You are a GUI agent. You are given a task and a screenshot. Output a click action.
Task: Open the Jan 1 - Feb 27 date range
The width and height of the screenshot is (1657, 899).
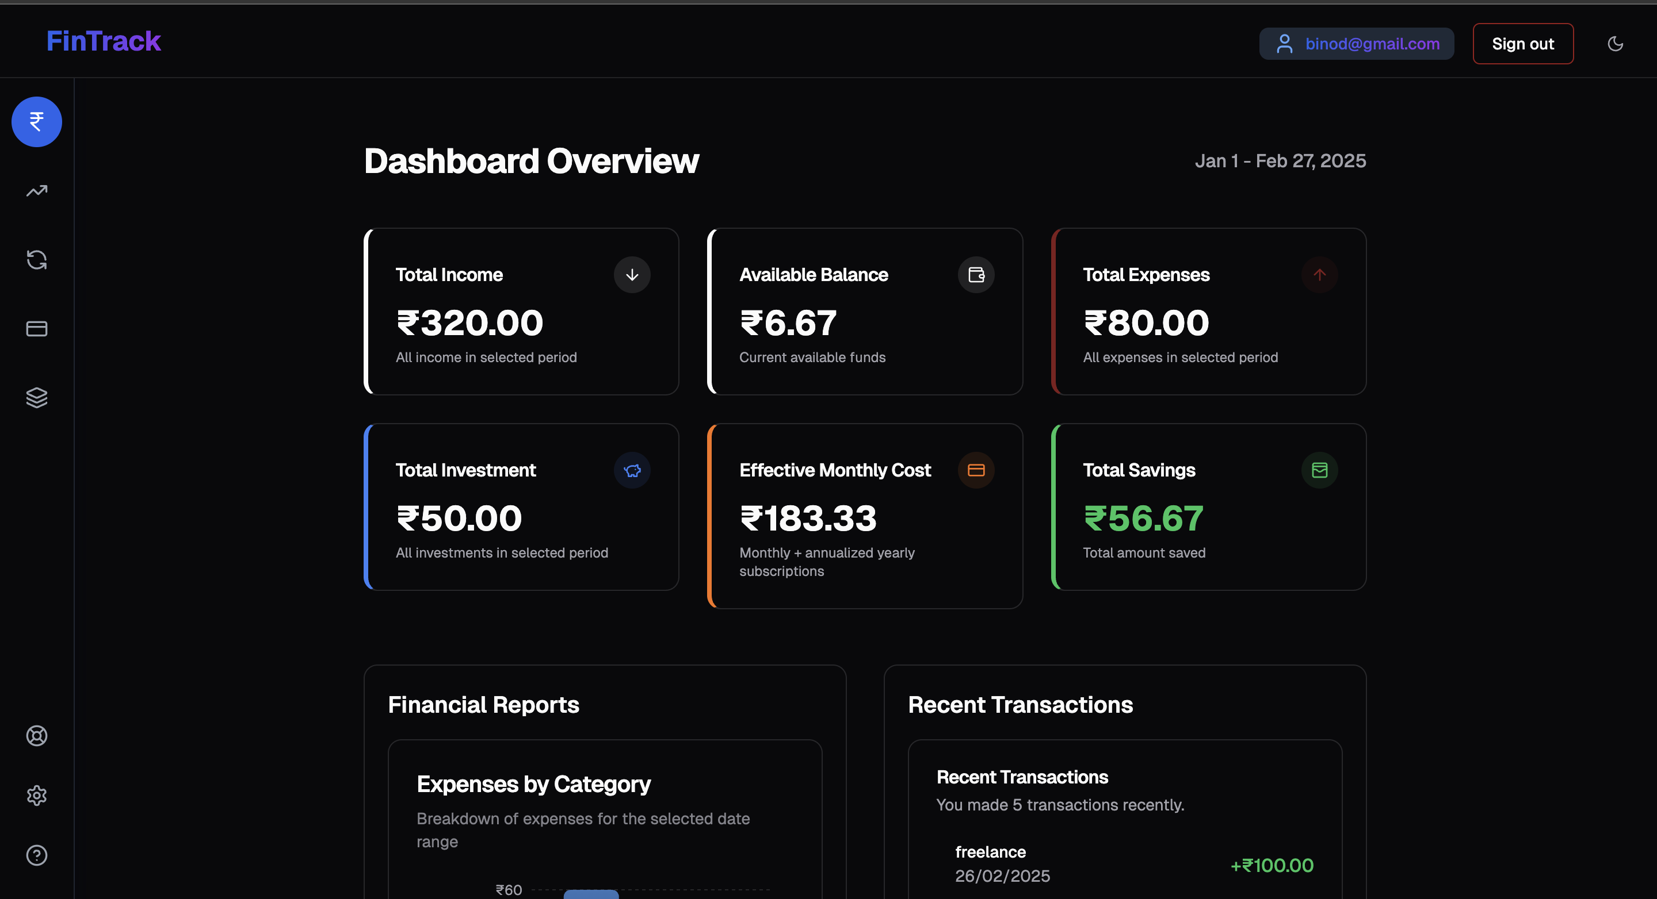pyautogui.click(x=1280, y=160)
